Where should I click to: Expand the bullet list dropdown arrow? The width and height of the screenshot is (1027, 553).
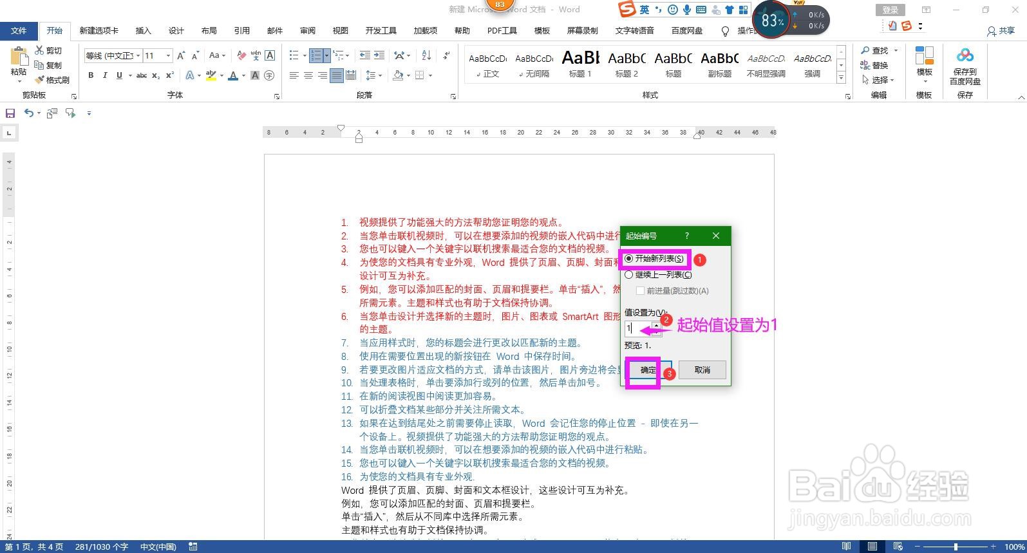pos(304,55)
